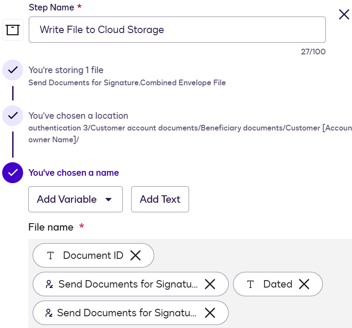
Task: Click the You've chosen a location heading
Action: (x=78, y=116)
